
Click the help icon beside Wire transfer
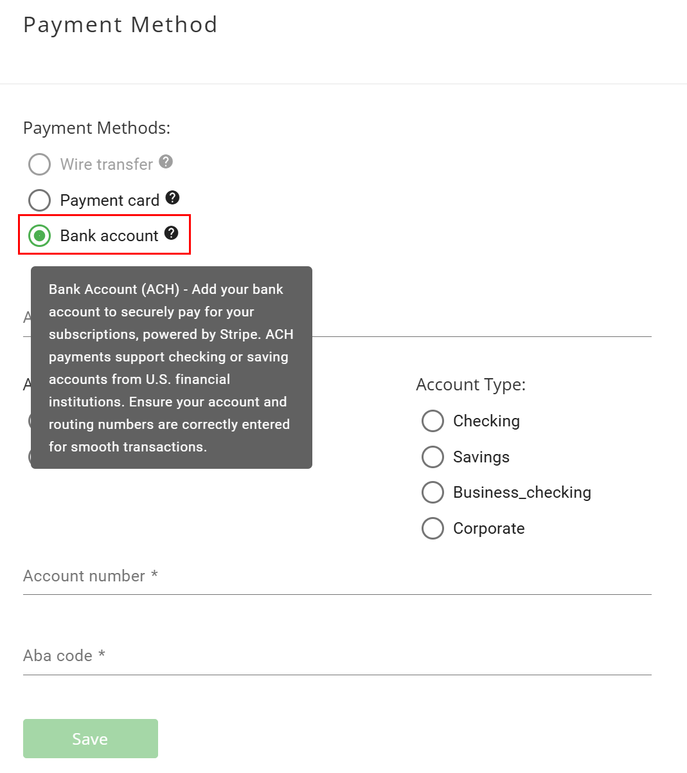coord(166,162)
